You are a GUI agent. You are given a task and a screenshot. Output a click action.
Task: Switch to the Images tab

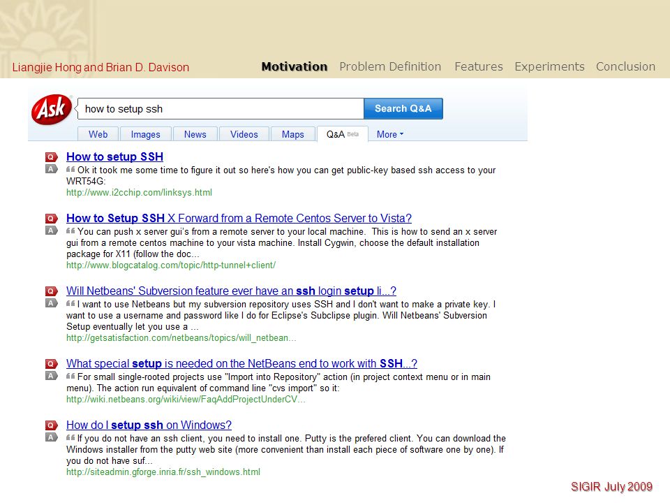146,134
